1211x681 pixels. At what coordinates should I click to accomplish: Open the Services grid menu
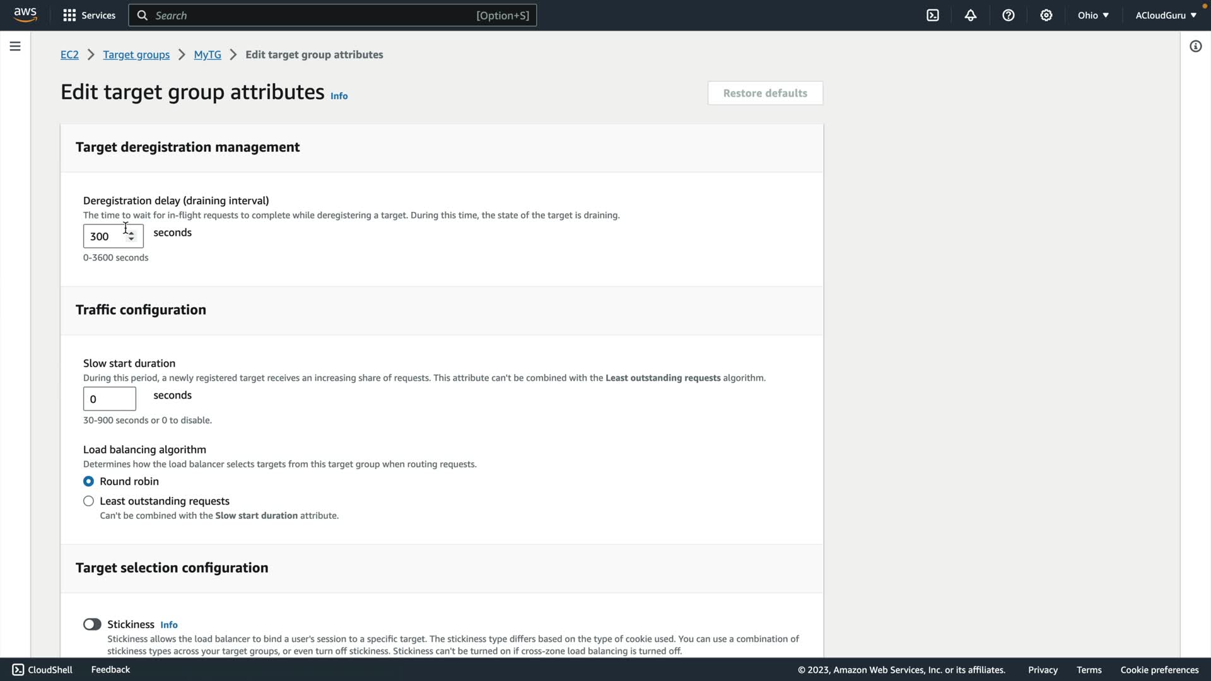pyautogui.click(x=89, y=15)
